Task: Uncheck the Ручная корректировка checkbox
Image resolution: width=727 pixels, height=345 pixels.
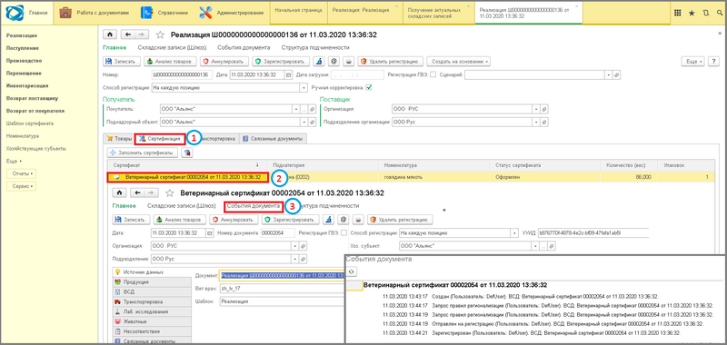Action: pyautogui.click(x=369, y=87)
